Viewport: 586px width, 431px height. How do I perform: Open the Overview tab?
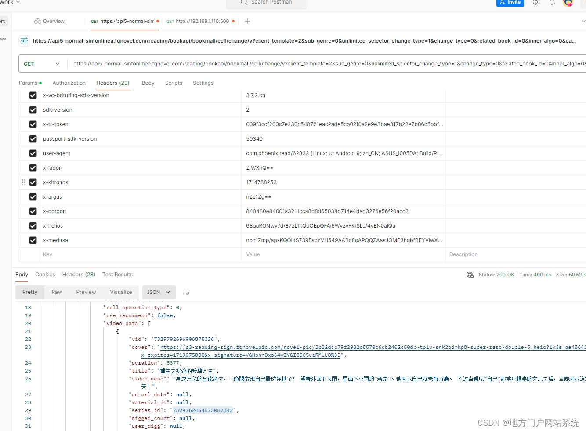50,21
